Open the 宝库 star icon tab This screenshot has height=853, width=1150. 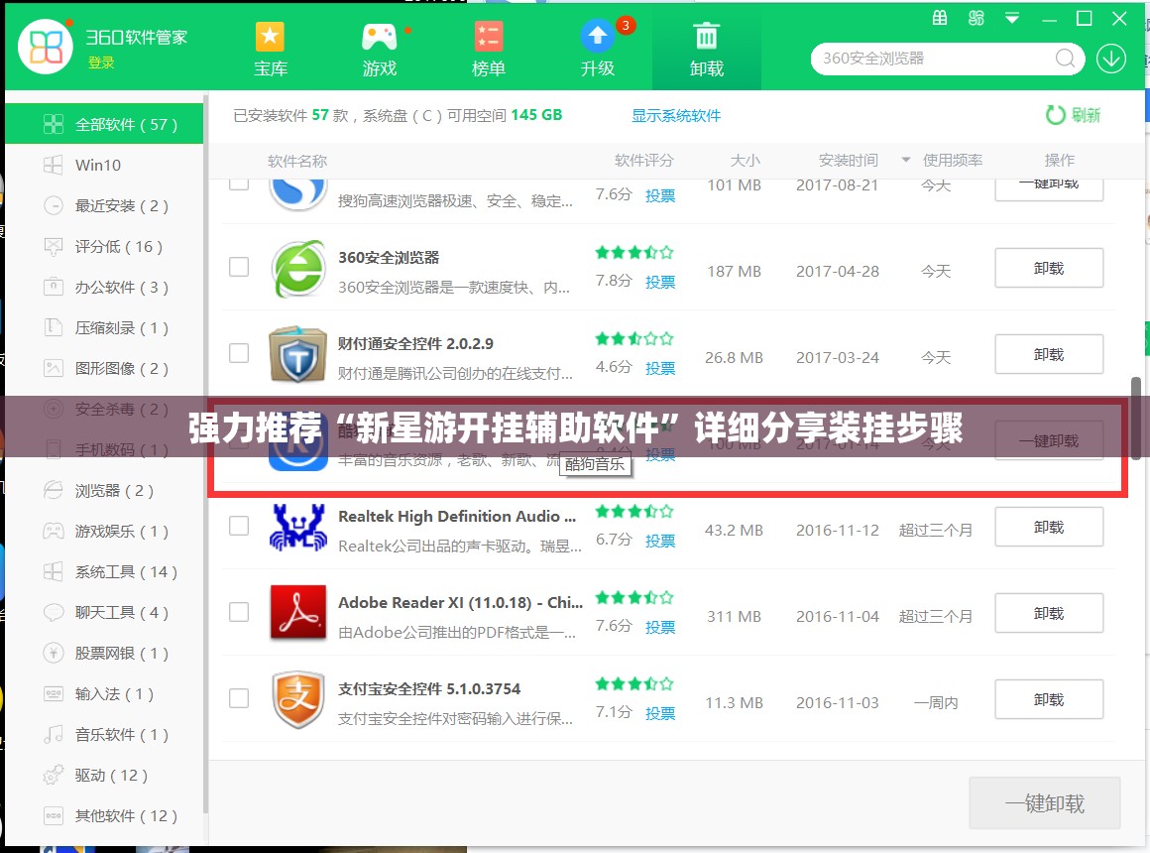tap(270, 50)
